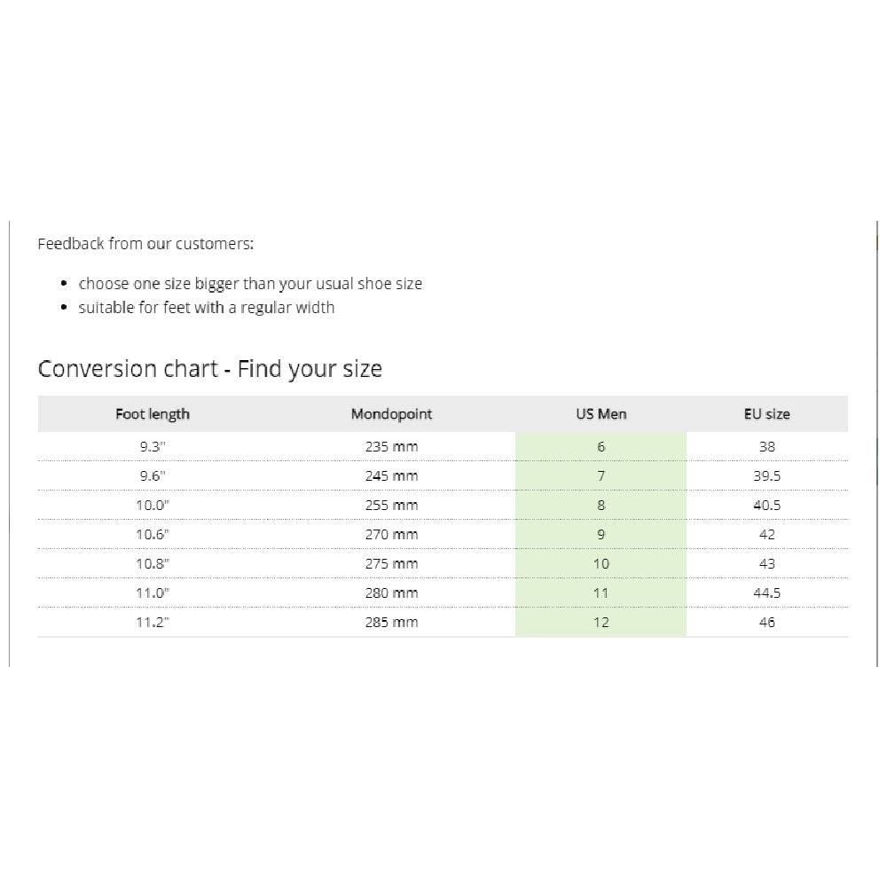Image resolution: width=887 pixels, height=887 pixels.
Task: Select the 270 mm Mondopoint cell
Action: [391, 535]
